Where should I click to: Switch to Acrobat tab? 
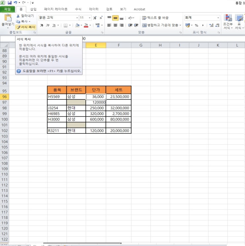pyautogui.click(x=139, y=9)
